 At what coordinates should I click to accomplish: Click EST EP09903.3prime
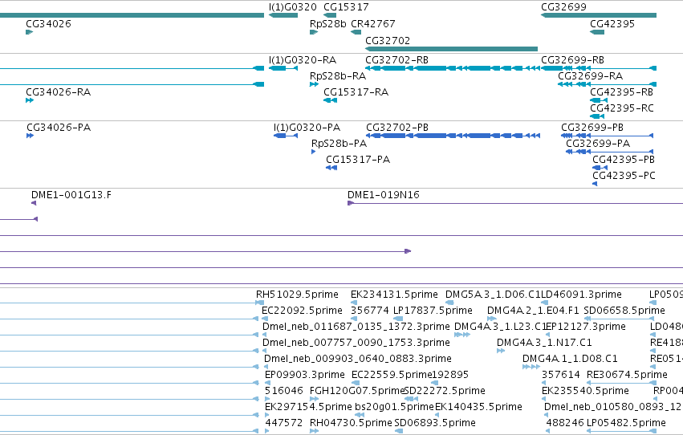click(x=304, y=375)
